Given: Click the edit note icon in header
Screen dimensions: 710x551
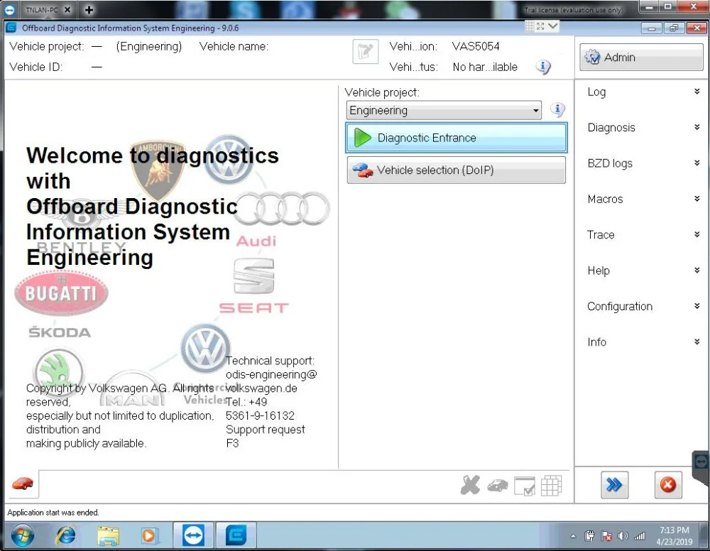Looking at the screenshot, I should pos(366,52).
